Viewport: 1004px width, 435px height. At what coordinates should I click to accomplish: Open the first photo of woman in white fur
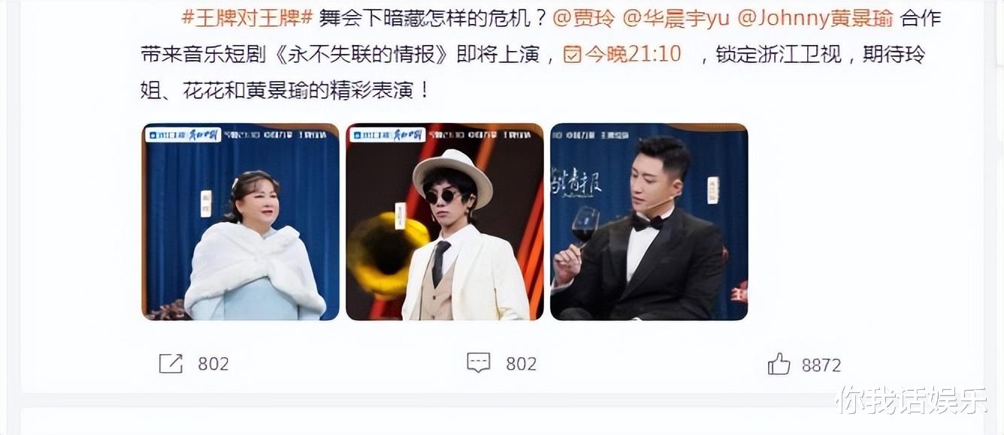240,221
